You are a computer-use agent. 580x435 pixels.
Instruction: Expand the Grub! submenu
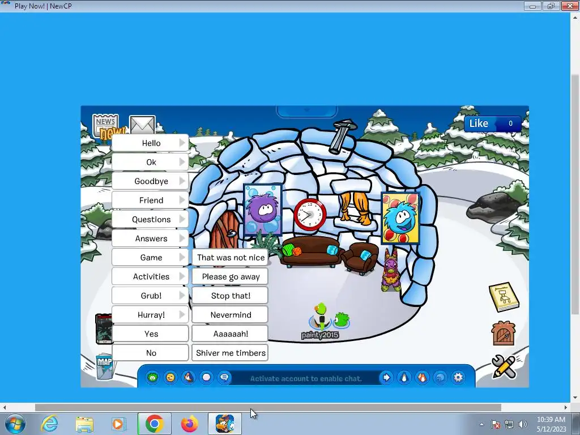(150, 296)
